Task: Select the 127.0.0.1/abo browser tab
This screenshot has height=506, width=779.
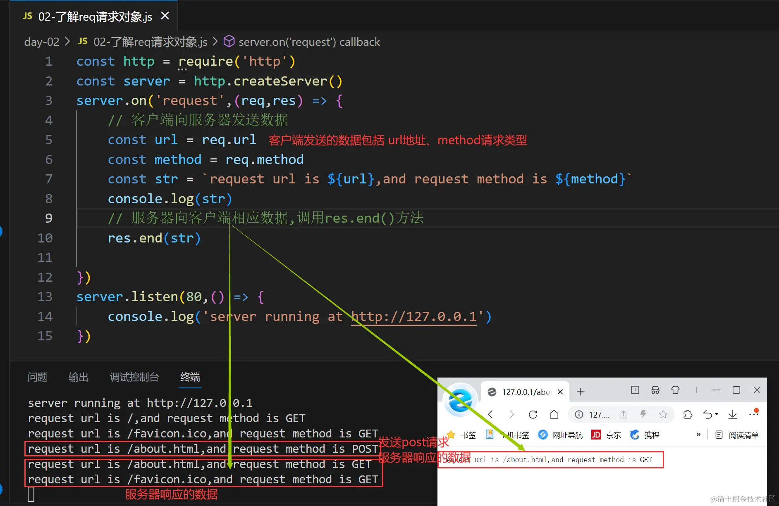Action: point(525,392)
